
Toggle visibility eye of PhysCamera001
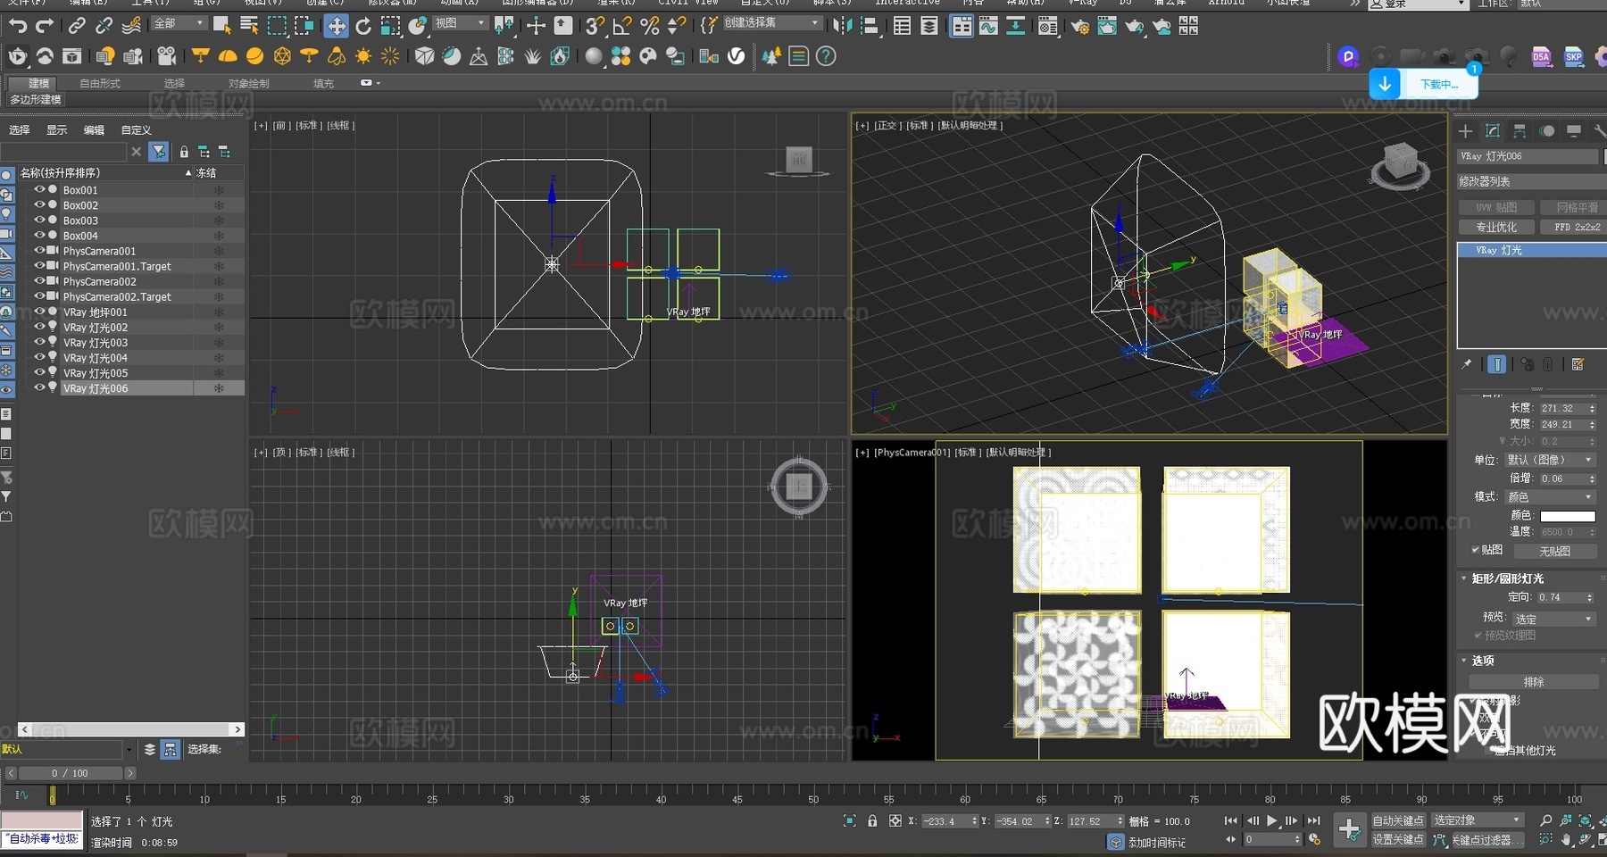pos(39,250)
